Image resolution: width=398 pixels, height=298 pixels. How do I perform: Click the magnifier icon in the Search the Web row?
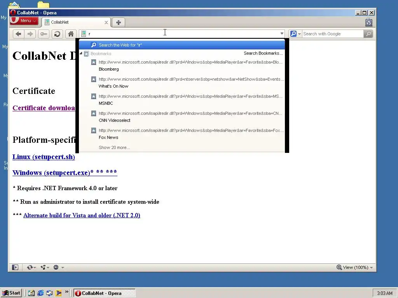click(94, 45)
